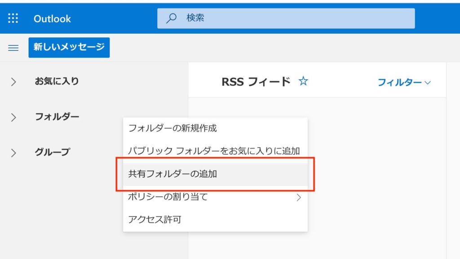
Task: Click the search magnifier icon
Action: coord(171,18)
